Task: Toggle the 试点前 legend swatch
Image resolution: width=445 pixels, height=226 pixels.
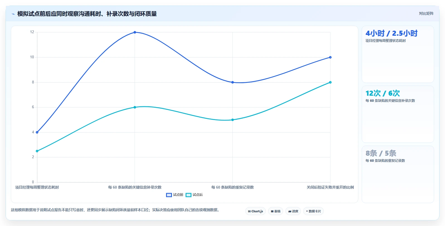Action: coord(169,195)
